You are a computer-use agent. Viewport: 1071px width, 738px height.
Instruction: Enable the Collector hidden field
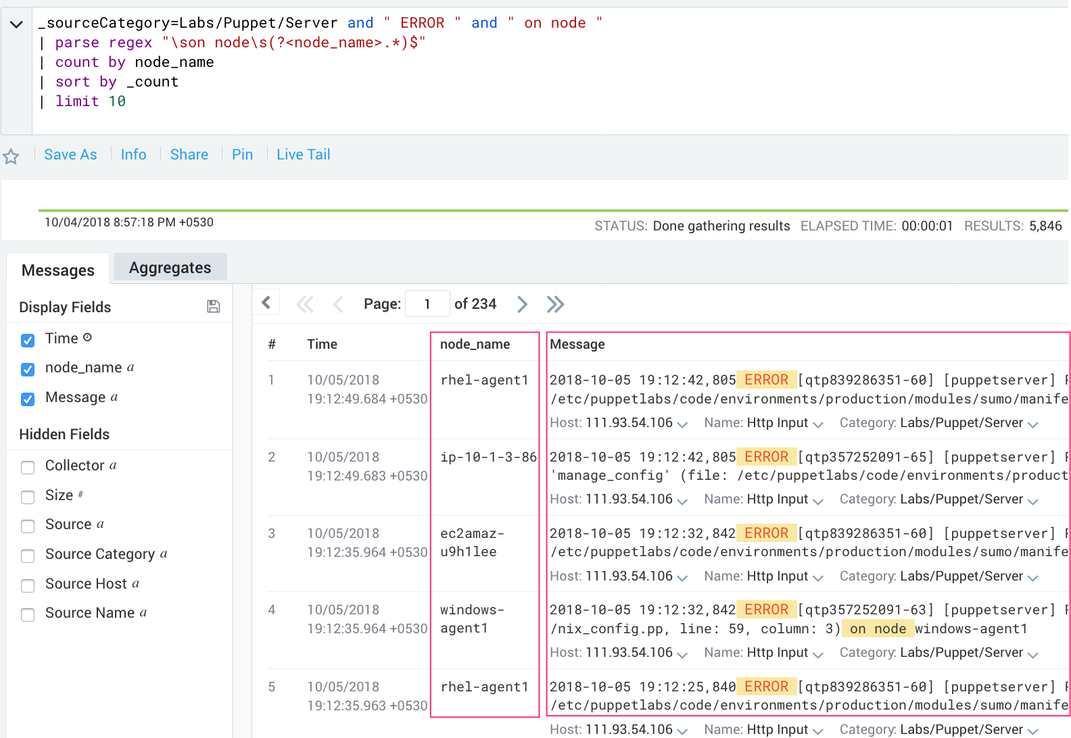click(x=28, y=467)
